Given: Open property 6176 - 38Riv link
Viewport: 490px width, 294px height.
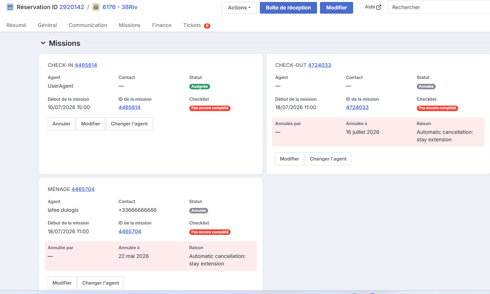Looking at the screenshot, I should 120,7.
